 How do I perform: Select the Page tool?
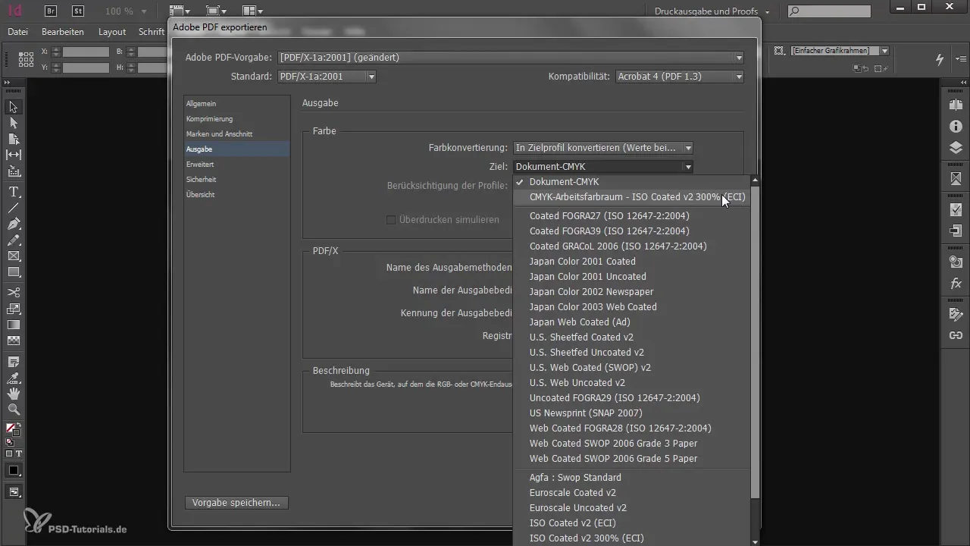14,139
